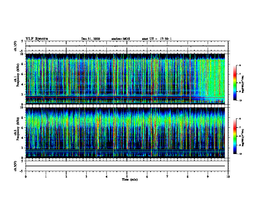
Task: Click time axis tick label "7"
Action: point(167,177)
